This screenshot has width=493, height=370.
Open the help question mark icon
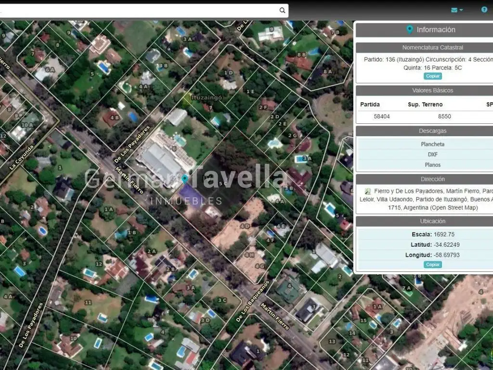(484, 10)
